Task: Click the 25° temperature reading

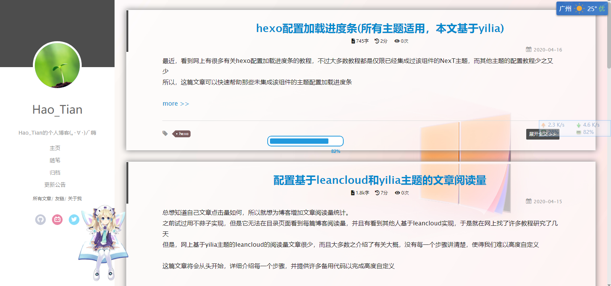Action: click(x=592, y=8)
